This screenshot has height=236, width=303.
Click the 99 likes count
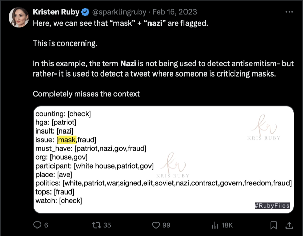(x=166, y=225)
